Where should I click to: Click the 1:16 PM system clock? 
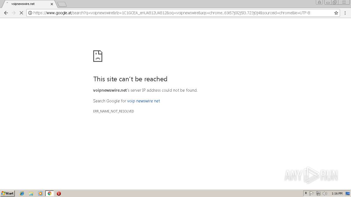coord(337,193)
